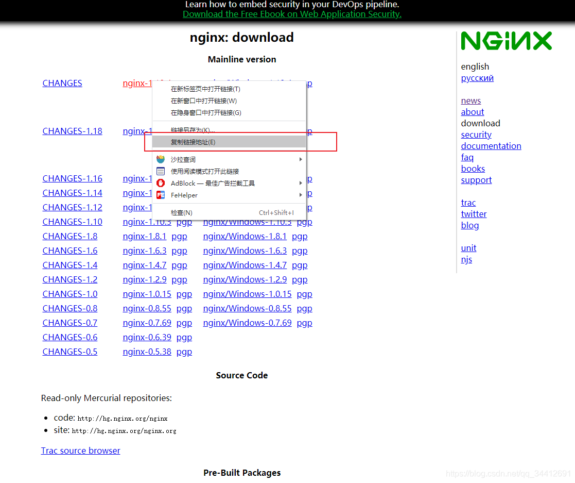This screenshot has width=575, height=483.
Task: Download nginx-0.5.38 source link
Action: pyautogui.click(x=147, y=352)
